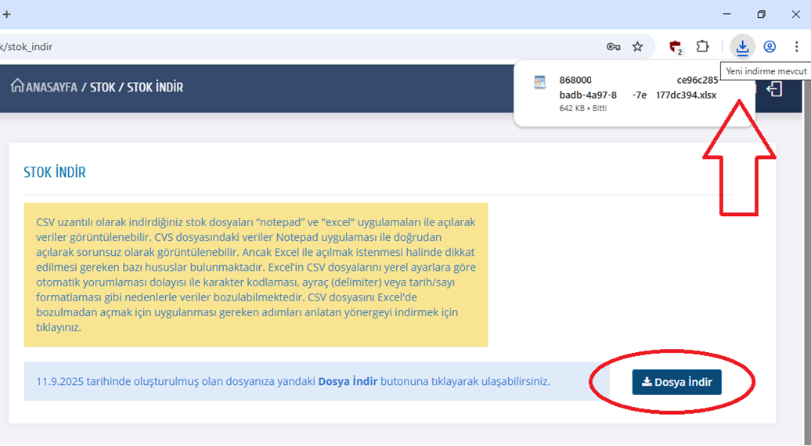
Task: Restore down the browser window
Action: (761, 14)
